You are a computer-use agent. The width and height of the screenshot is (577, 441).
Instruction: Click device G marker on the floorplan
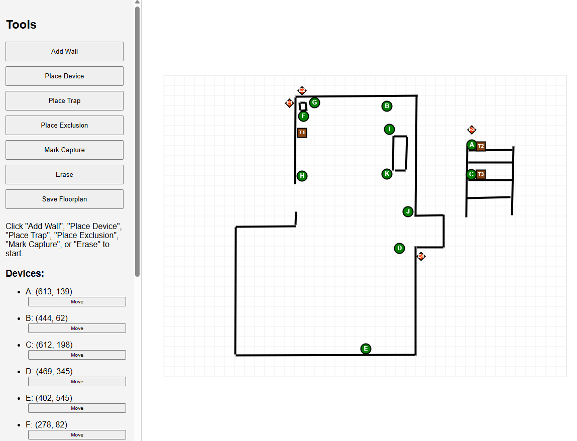click(x=314, y=102)
